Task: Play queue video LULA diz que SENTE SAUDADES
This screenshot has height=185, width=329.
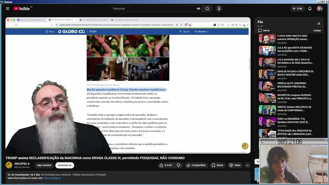Action: [x=290, y=51]
